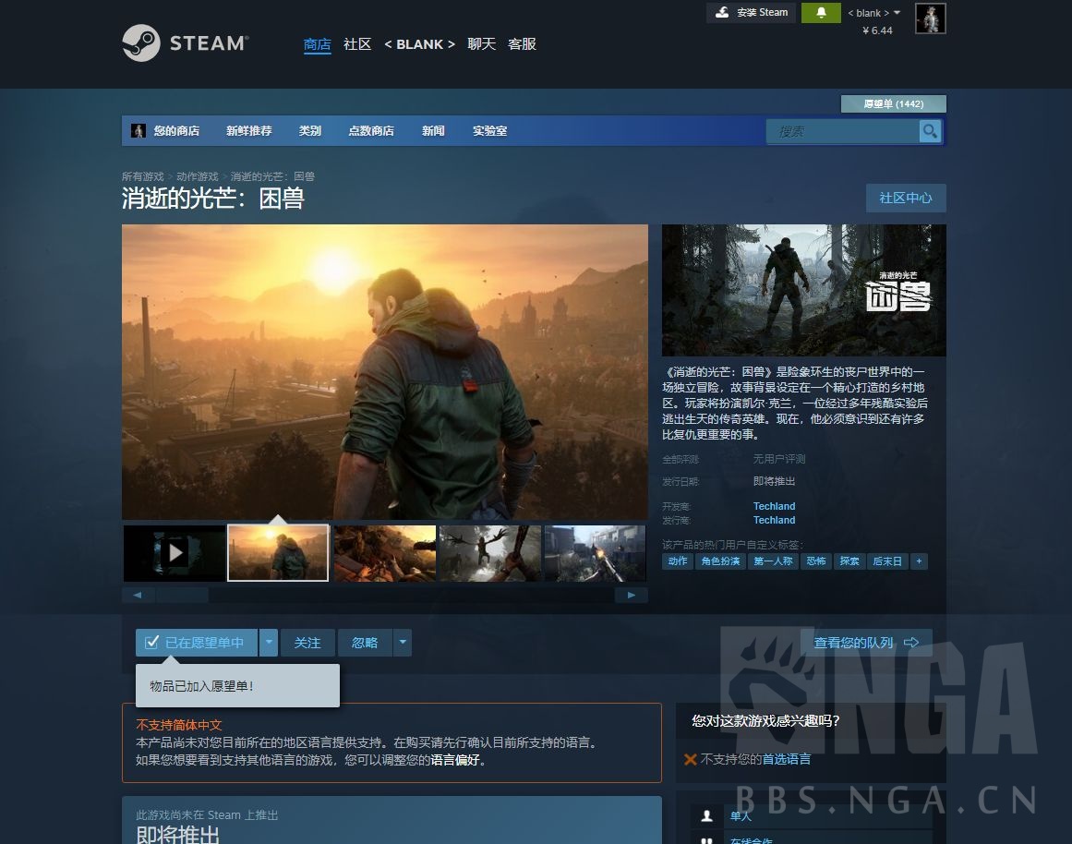Viewport: 1072px width, 844px height.
Task: Open the 社区 top menu
Action: 357,44
